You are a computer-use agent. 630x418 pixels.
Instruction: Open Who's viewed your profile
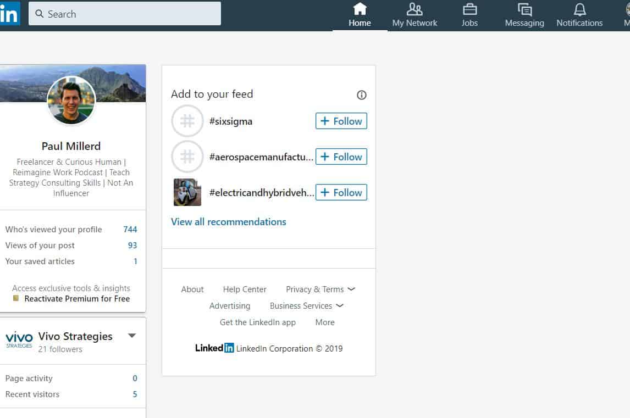(x=53, y=229)
